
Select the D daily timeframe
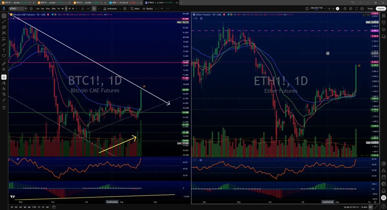(66, 8)
